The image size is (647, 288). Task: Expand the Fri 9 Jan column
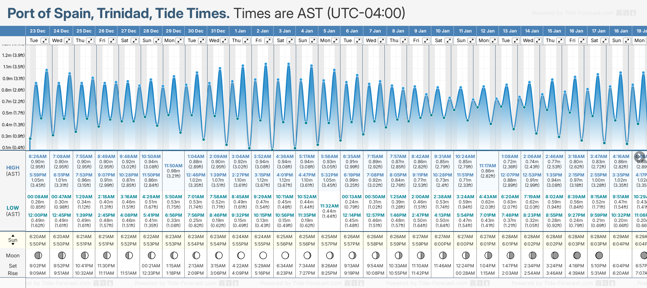click(x=426, y=41)
